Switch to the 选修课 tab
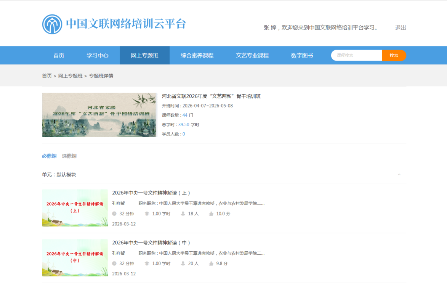 (x=69, y=156)
